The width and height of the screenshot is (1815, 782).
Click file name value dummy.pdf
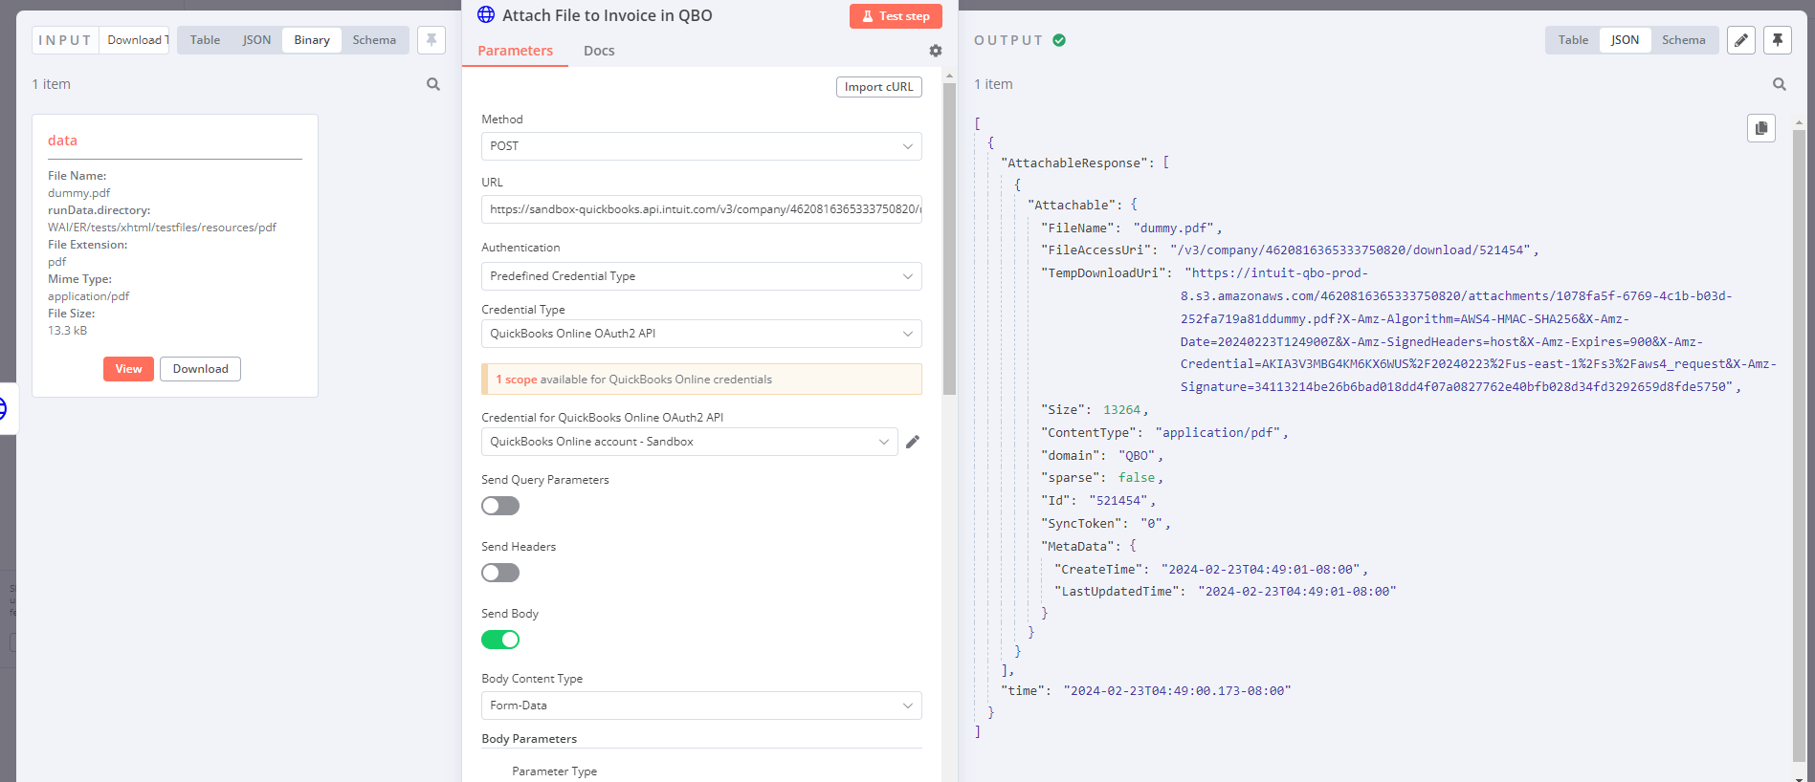(79, 193)
